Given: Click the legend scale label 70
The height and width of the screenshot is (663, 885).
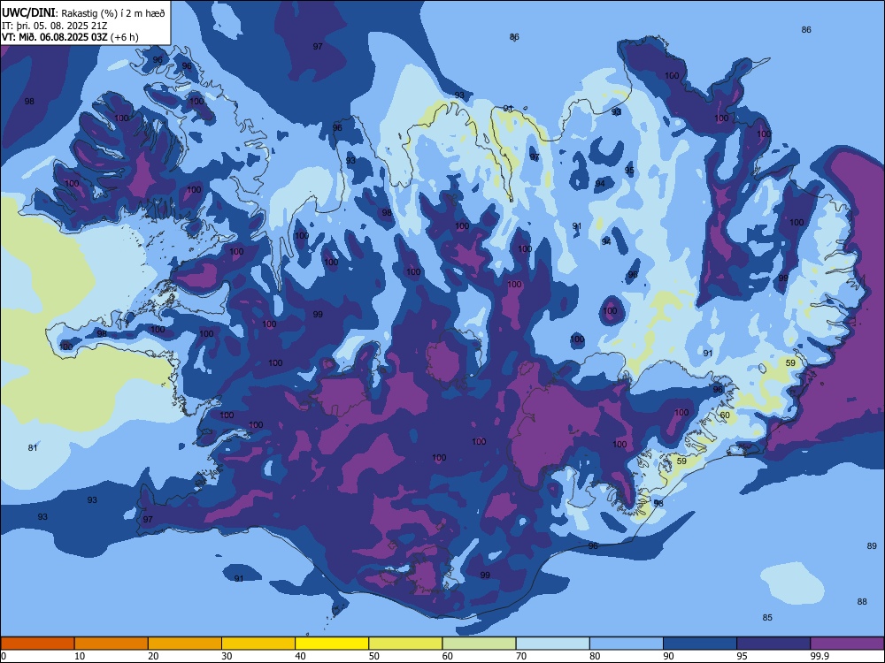Looking at the screenshot, I should coord(521,656).
